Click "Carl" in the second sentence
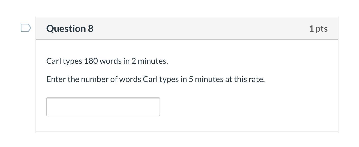Viewport: 359px width, 147px height. click(150, 79)
